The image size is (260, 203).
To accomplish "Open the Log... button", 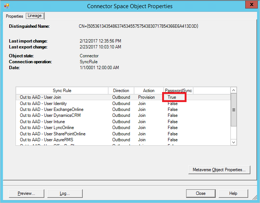I will coord(65,193).
